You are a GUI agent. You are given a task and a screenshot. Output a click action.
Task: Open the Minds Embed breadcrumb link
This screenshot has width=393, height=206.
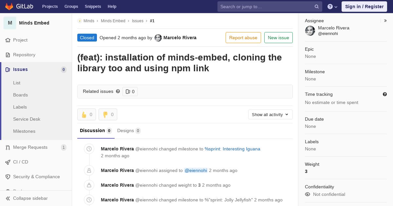[113, 21]
